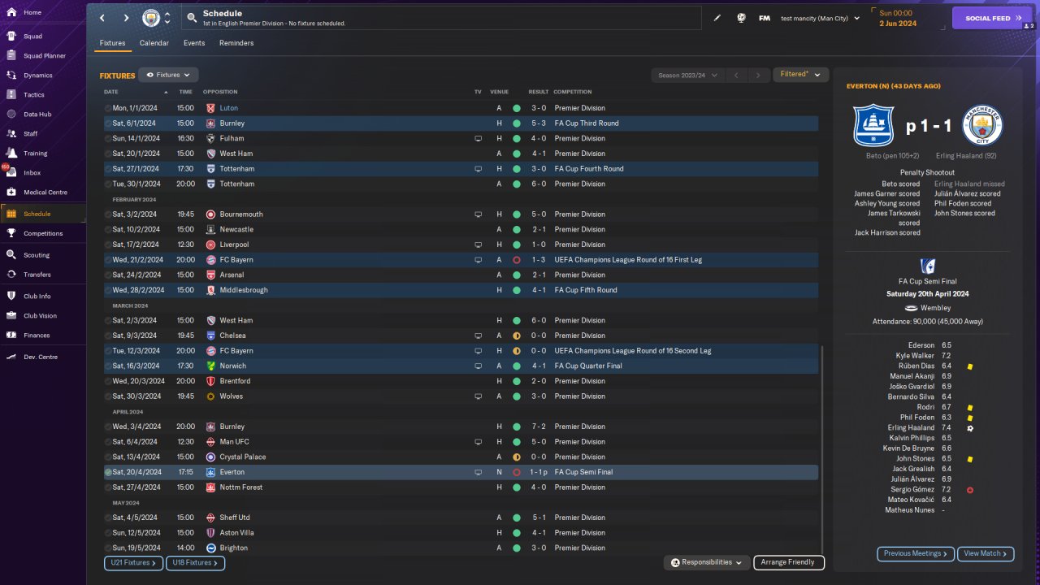The width and height of the screenshot is (1040, 585).
Task: Click the pencil edit icon in the top bar
Action: click(x=717, y=18)
